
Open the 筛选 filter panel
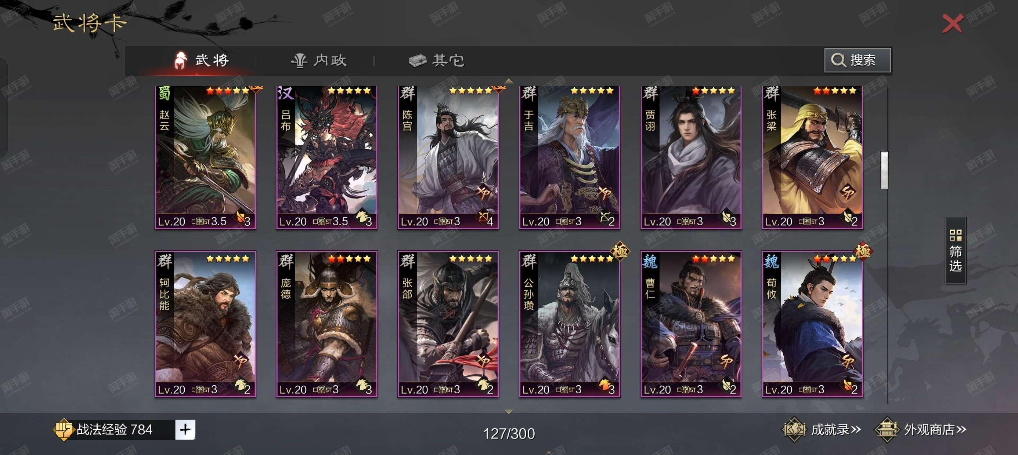[955, 250]
